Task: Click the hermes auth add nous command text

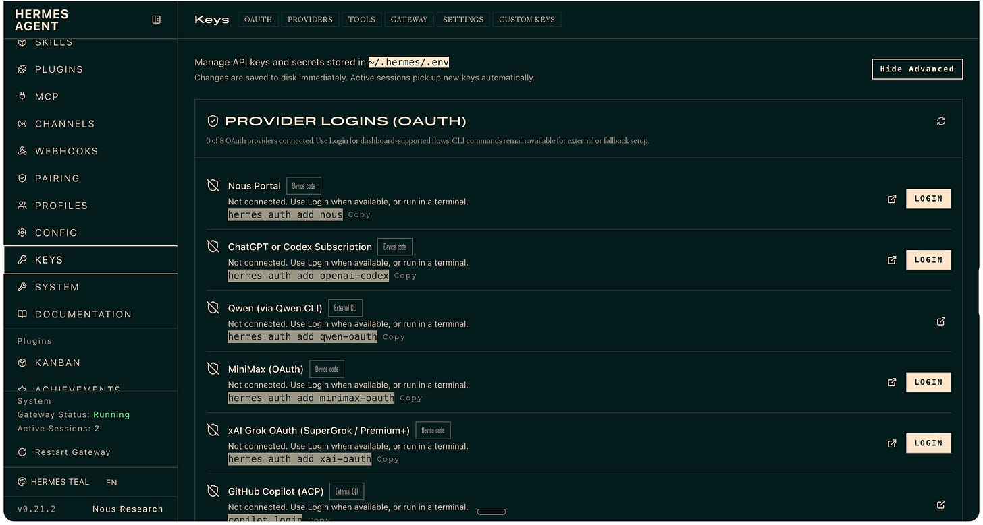Action: (x=285, y=215)
